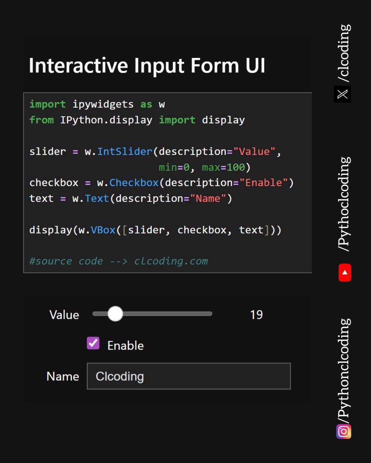
Task: Click the "Name" field label
Action: (x=63, y=376)
